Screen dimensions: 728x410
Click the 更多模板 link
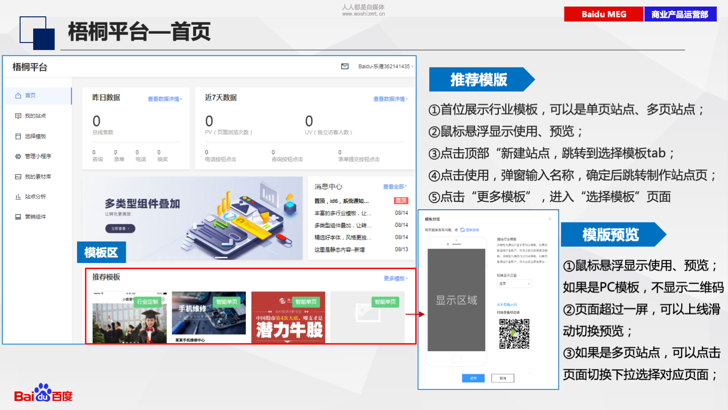click(396, 278)
